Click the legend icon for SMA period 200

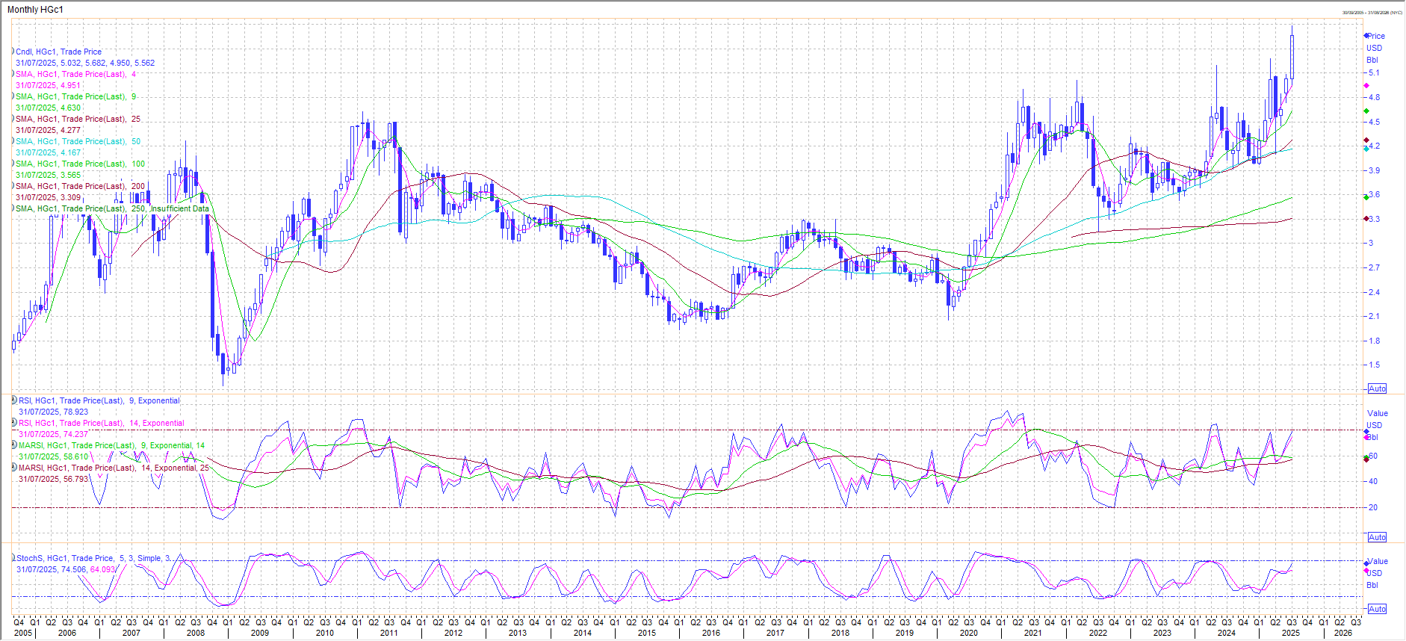(13, 186)
